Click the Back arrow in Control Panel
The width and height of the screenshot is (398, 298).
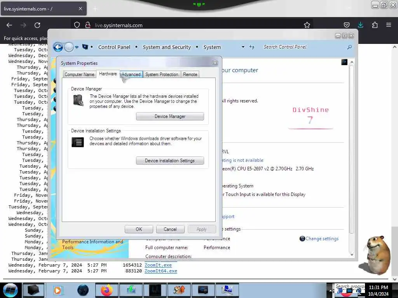(x=58, y=47)
